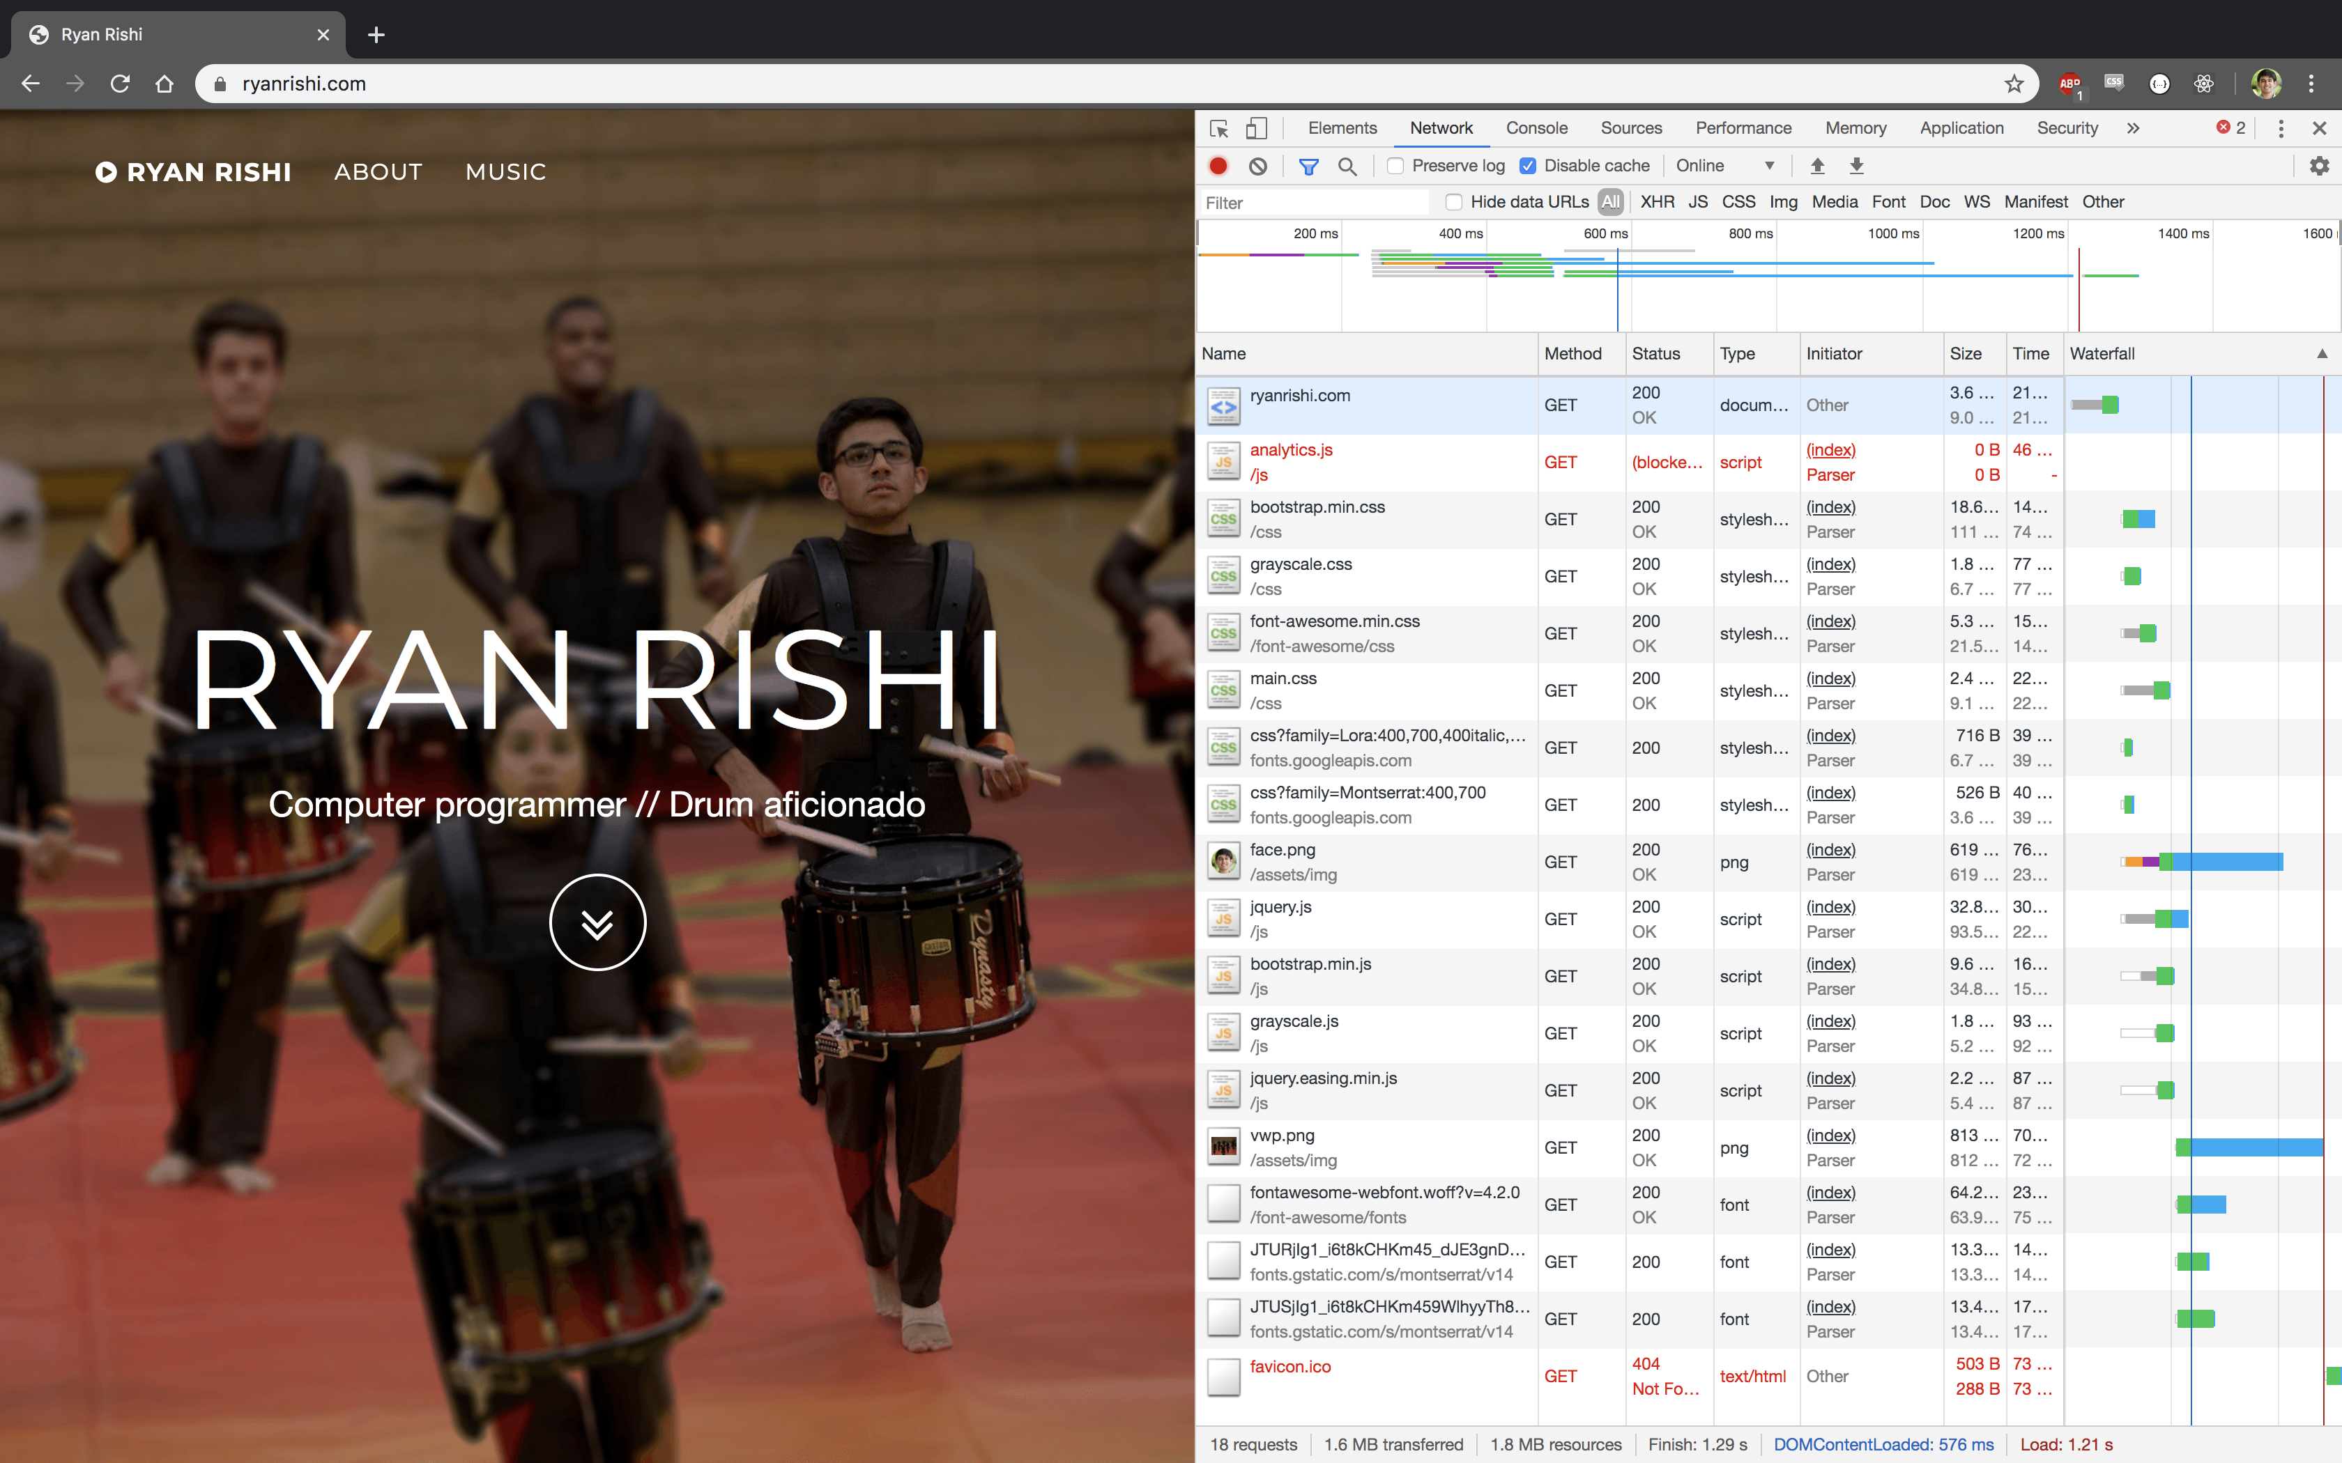
Task: Toggle Hide data URLs checkbox
Action: [x=1452, y=201]
